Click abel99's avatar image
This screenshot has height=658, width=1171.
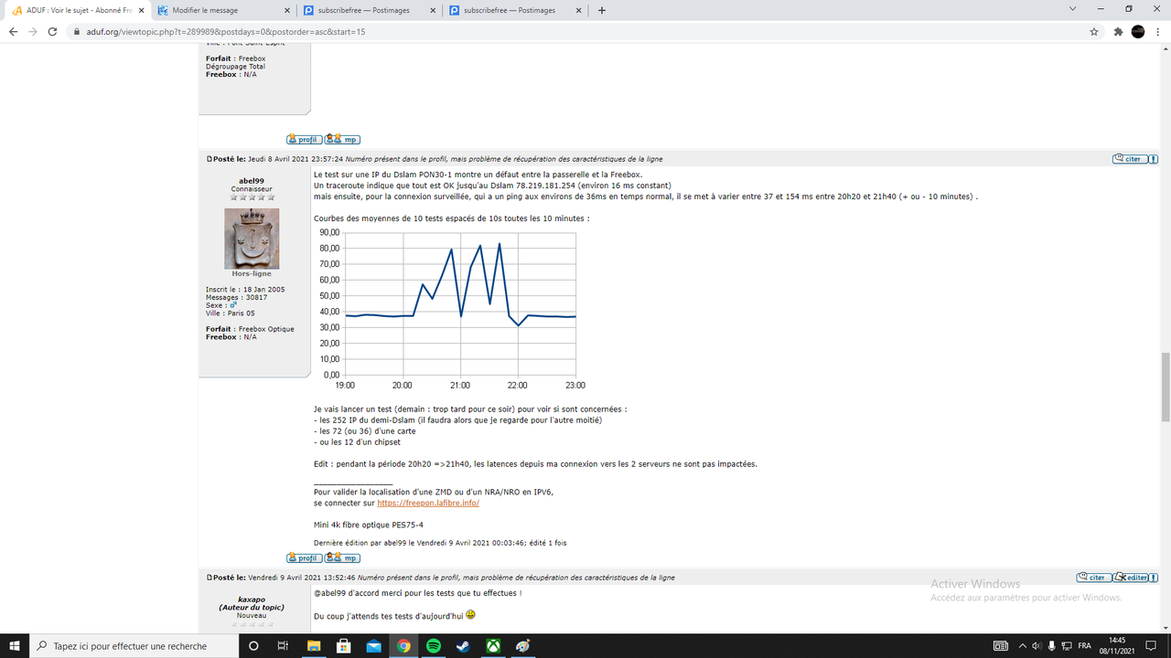tap(252, 239)
